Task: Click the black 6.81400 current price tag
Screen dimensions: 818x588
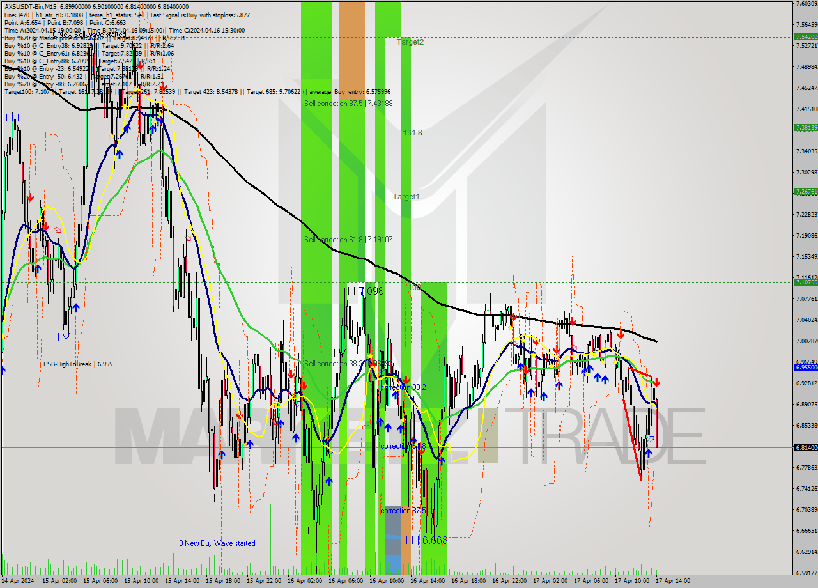Action: (x=805, y=447)
